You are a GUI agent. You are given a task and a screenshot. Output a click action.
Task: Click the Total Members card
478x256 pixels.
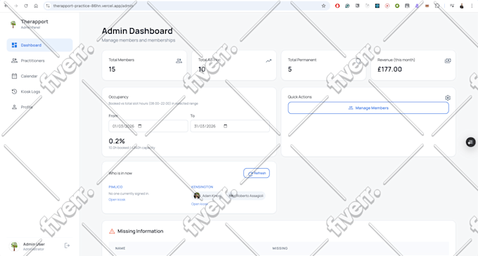tap(144, 65)
